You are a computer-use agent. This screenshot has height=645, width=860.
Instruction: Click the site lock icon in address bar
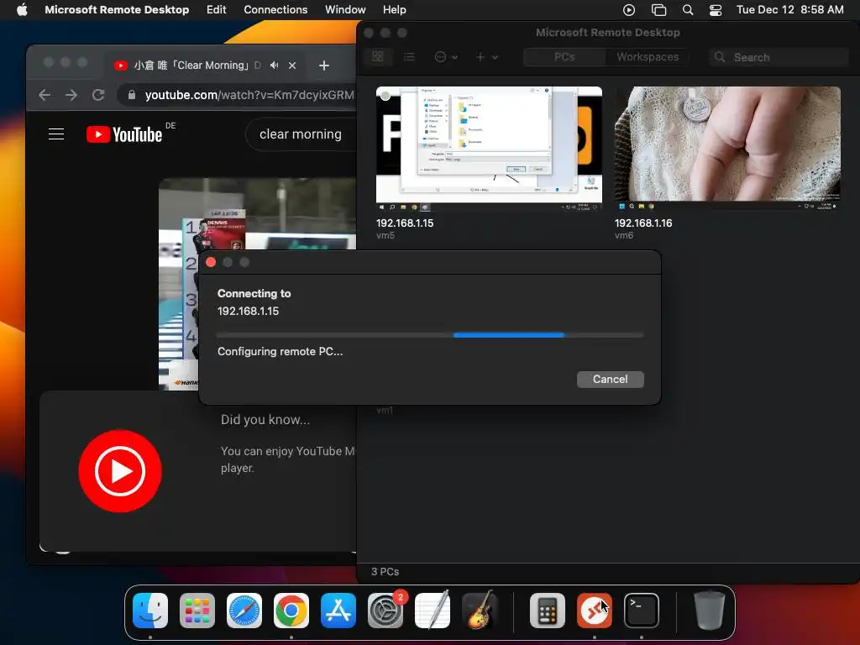tap(132, 95)
